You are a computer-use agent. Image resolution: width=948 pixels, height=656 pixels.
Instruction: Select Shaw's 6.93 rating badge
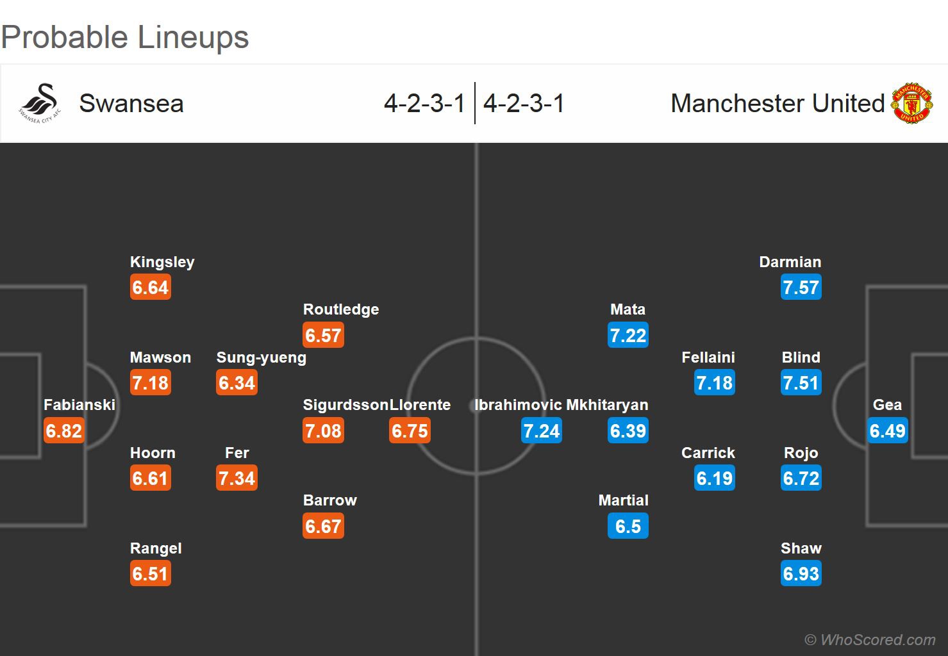tap(801, 574)
